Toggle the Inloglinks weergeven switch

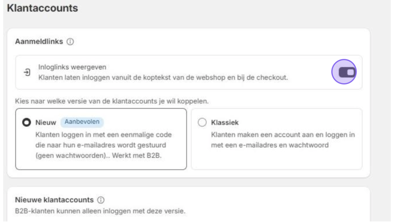click(x=347, y=72)
